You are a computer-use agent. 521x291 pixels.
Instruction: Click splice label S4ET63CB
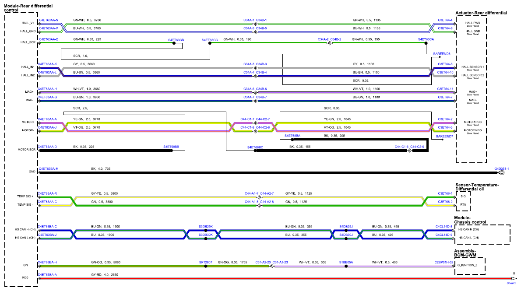pos(176,40)
